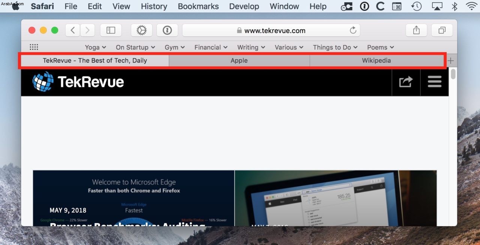This screenshot has height=245, width=480.
Task: Open the Help menu
Action: pos(318,6)
